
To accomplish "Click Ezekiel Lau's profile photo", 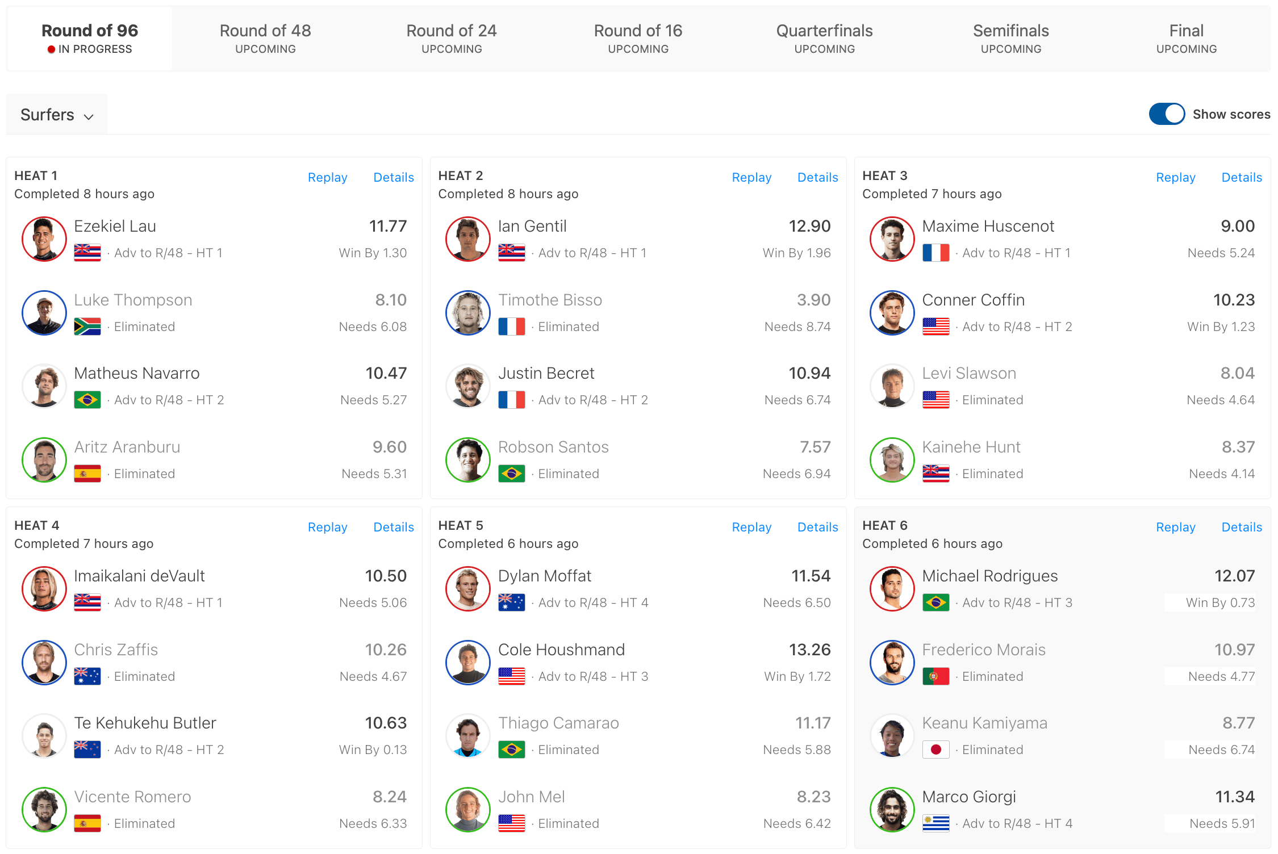I will (x=44, y=239).
